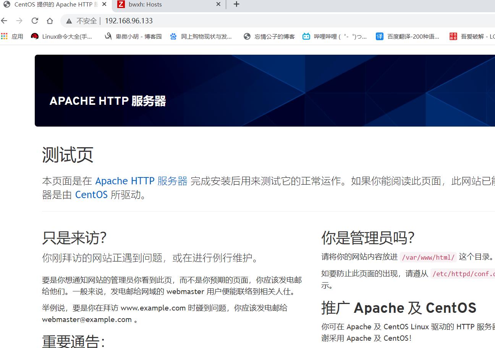Click the forward navigation arrow
Image resolution: width=495 pixels, height=348 pixels.
pos(19,21)
